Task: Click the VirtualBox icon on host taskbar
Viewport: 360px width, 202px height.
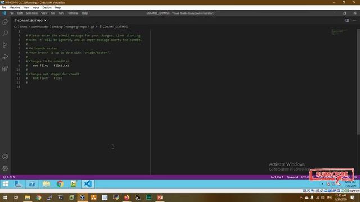Action: (x=83, y=198)
